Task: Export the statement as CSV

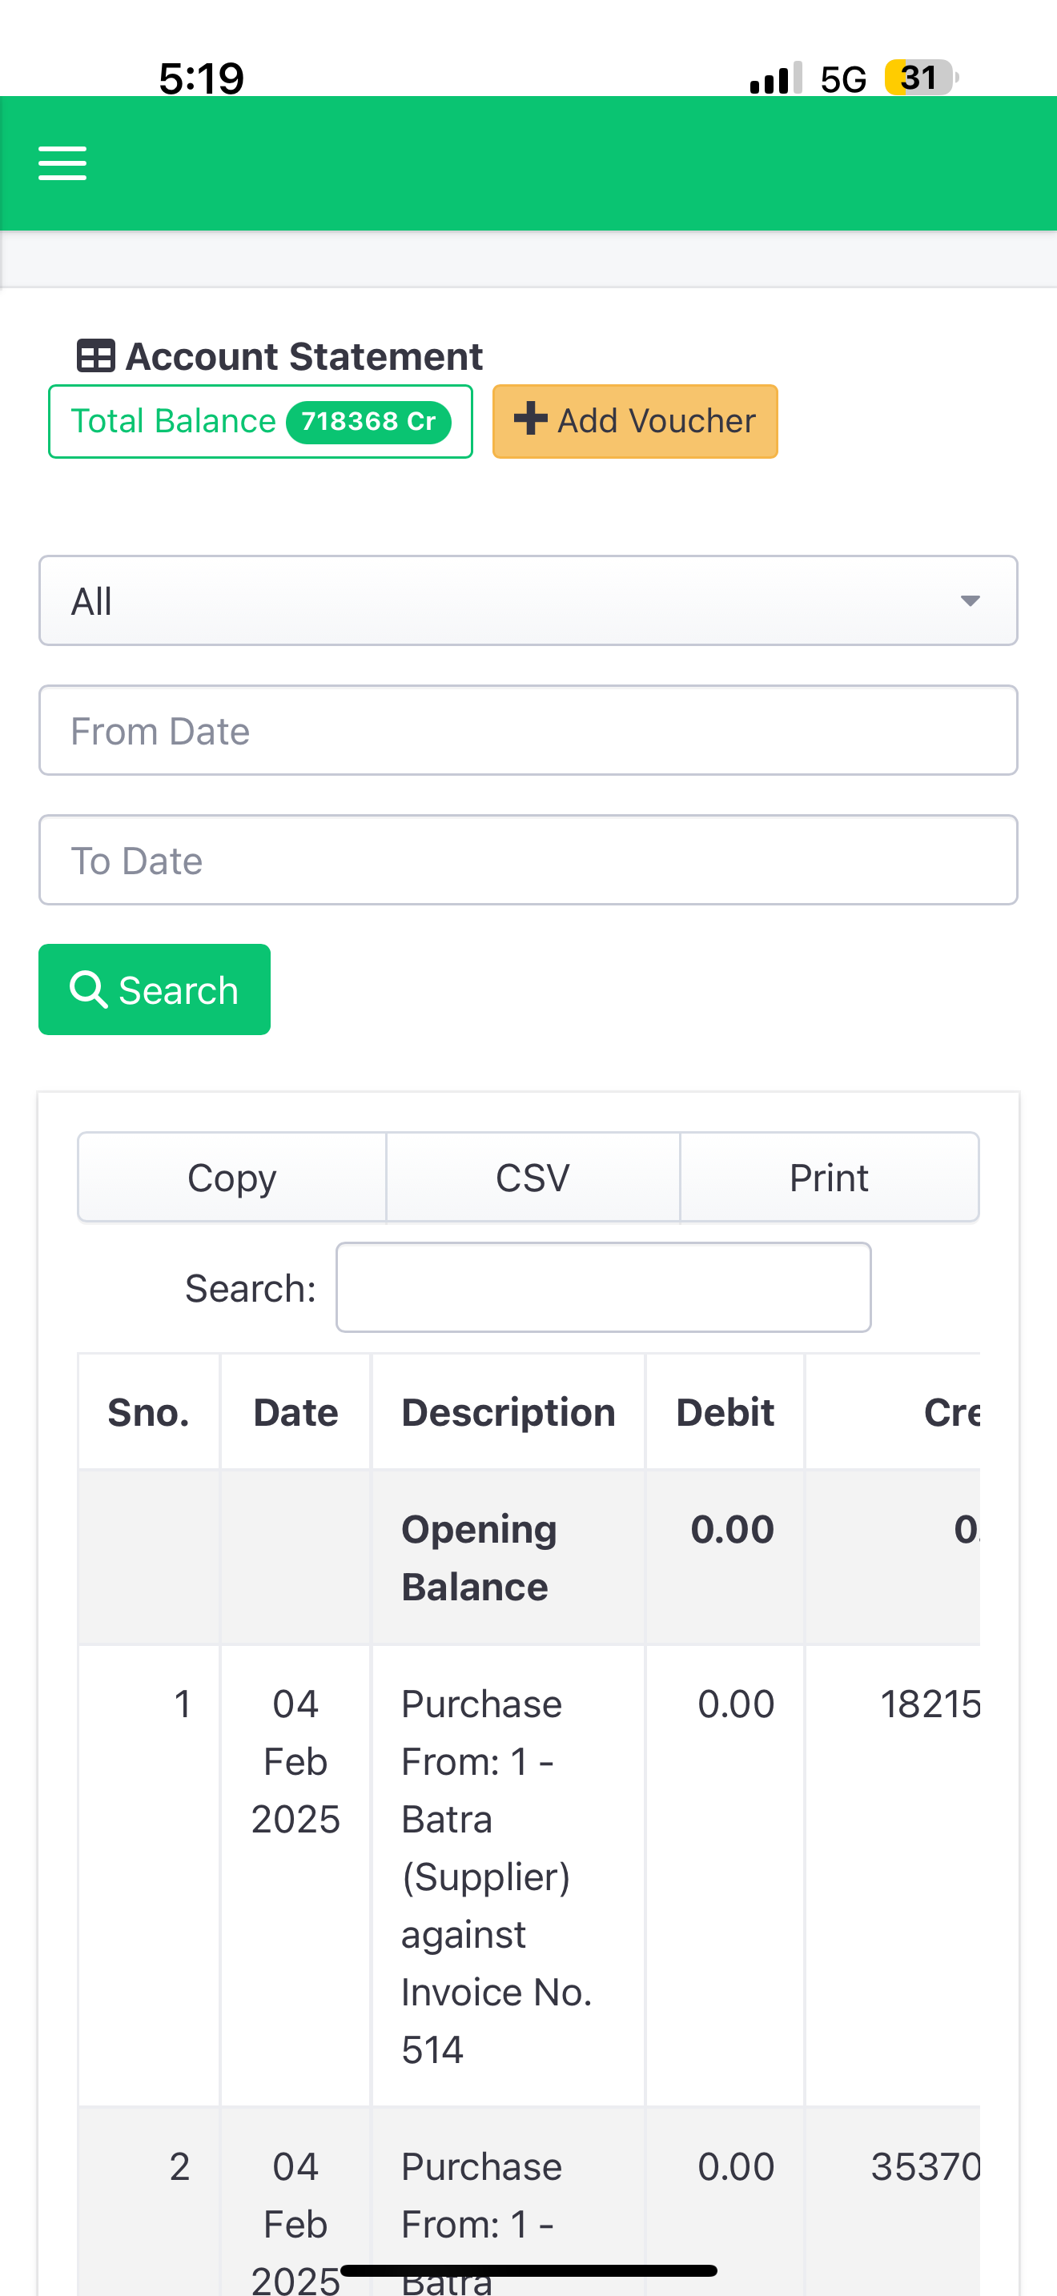Action: pyautogui.click(x=533, y=1178)
